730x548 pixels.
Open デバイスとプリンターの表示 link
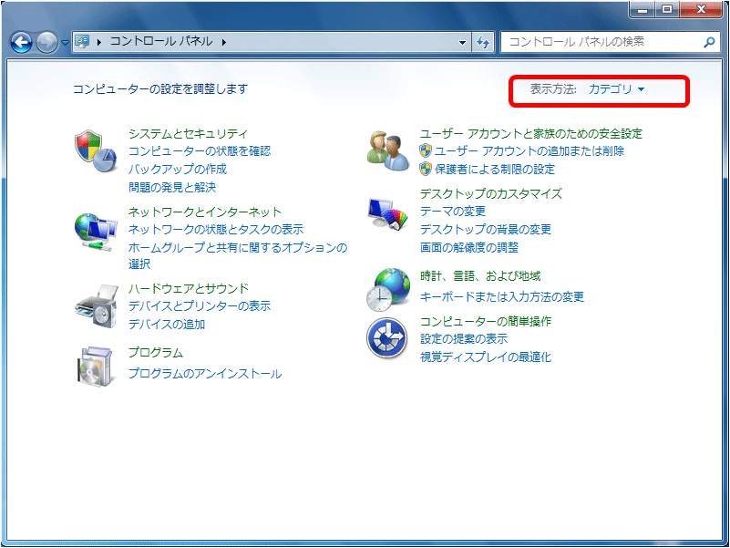(x=200, y=306)
